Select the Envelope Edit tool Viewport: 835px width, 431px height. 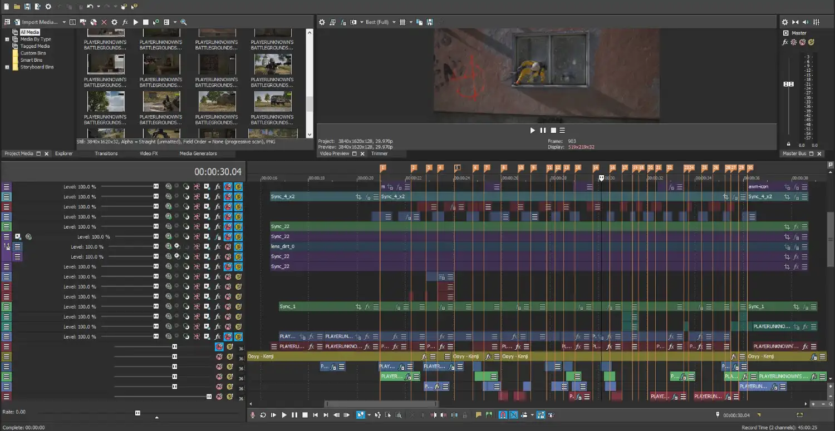tap(377, 415)
